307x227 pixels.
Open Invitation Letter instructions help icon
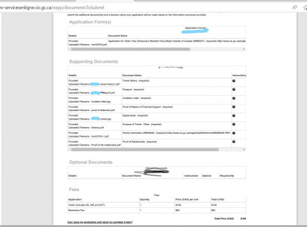(x=234, y=98)
